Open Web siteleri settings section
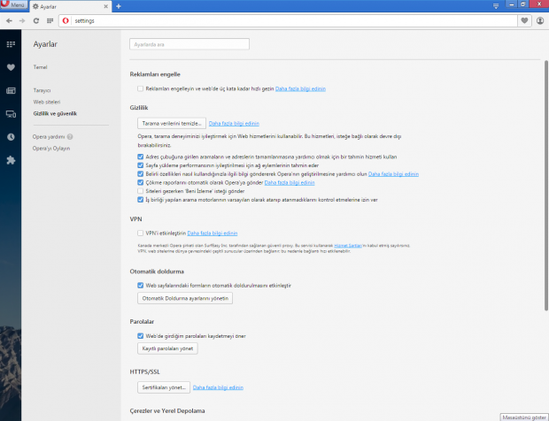The image size is (549, 421). point(47,102)
